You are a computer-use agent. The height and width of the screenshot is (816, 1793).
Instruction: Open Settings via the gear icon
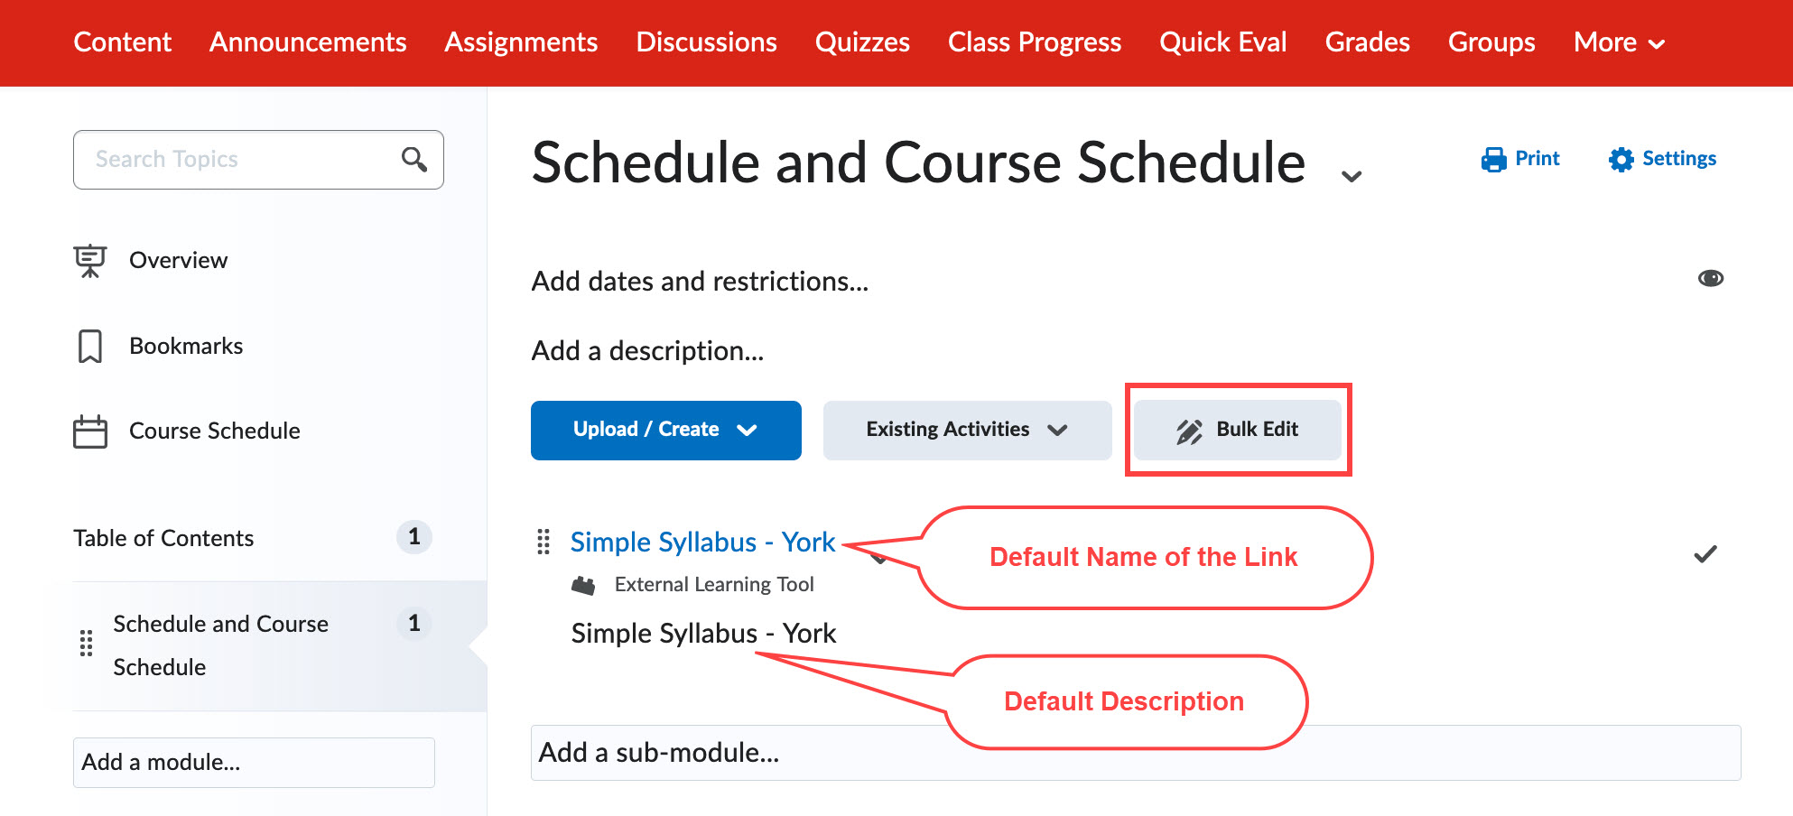1621,160
